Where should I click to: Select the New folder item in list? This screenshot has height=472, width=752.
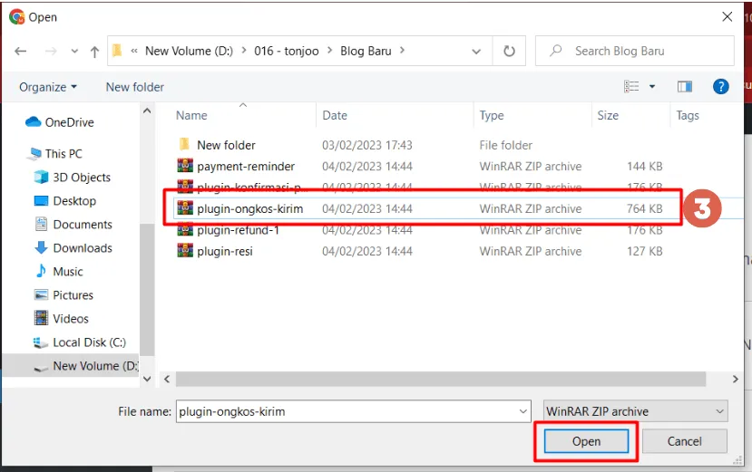tap(226, 145)
